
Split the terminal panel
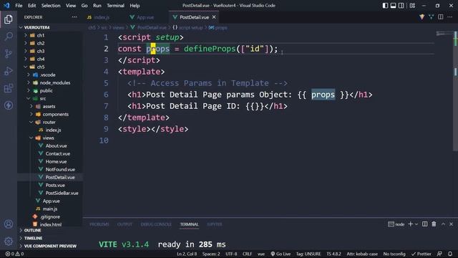pyautogui.click(x=424, y=224)
